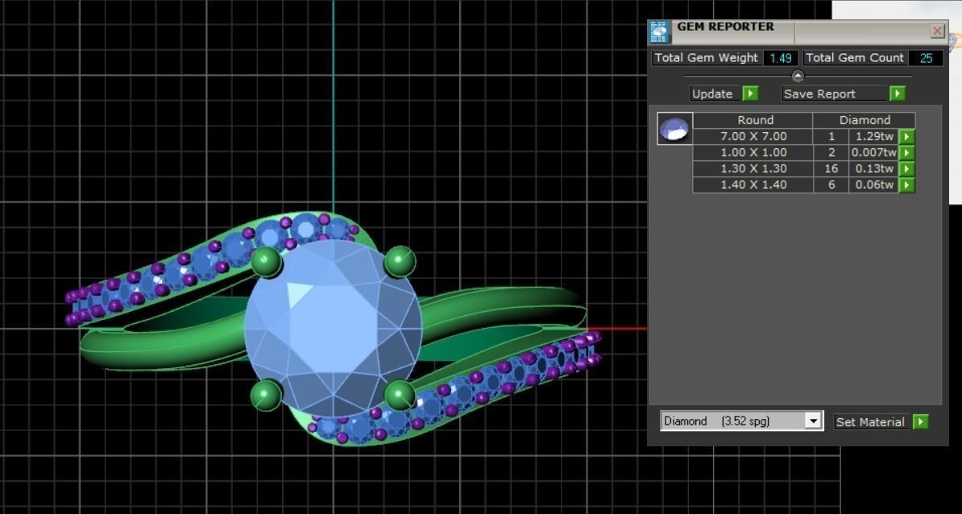Click the Total Gem Weight label
Image resolution: width=962 pixels, height=514 pixels.
tap(706, 58)
